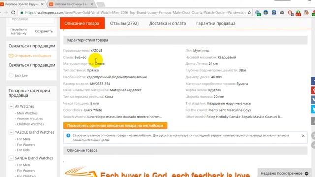The image size is (315, 177).
Task: Bookmark this page with the star icon
Action: pyautogui.click(x=249, y=12)
